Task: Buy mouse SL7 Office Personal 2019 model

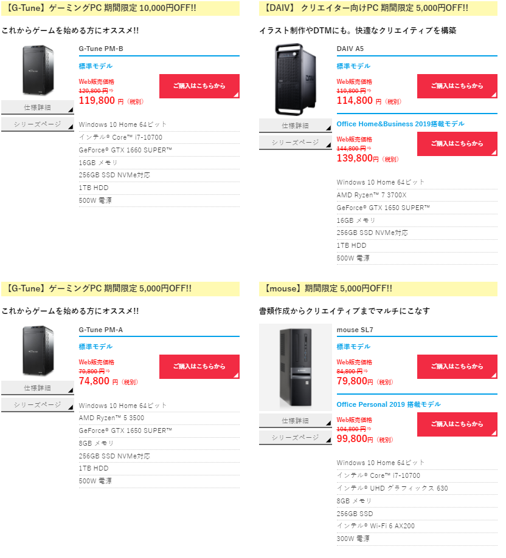Action: click(x=457, y=424)
